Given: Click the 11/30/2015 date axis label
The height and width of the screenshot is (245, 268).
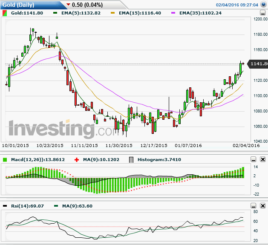Looking at the screenshot, I should click(119, 145).
